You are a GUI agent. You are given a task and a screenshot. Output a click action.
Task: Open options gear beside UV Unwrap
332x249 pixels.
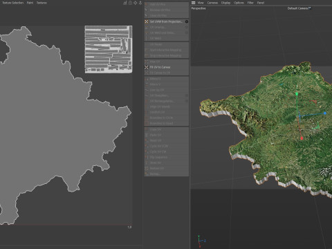tap(187, 27)
